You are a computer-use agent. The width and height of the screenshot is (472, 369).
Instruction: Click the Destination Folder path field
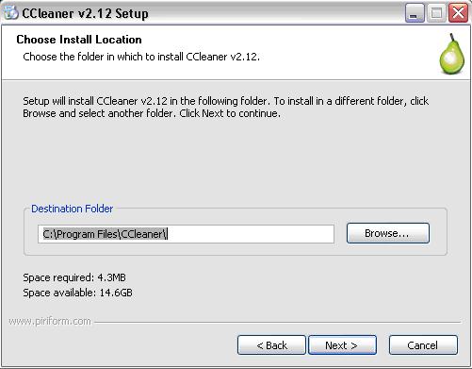(x=186, y=234)
